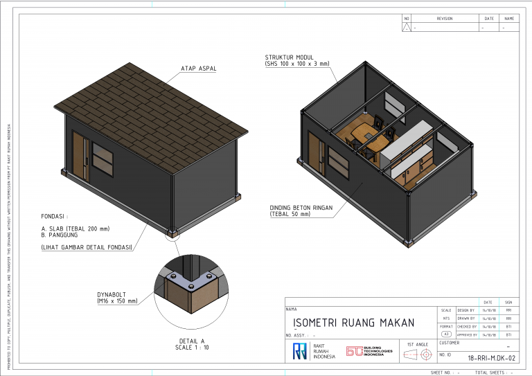The image size is (532, 376).
Task: Click the drawing number 18-RRI-M.DK-02
Action: [x=491, y=358]
